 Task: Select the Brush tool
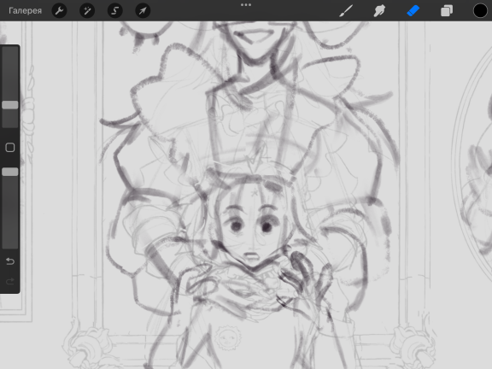[347, 10]
